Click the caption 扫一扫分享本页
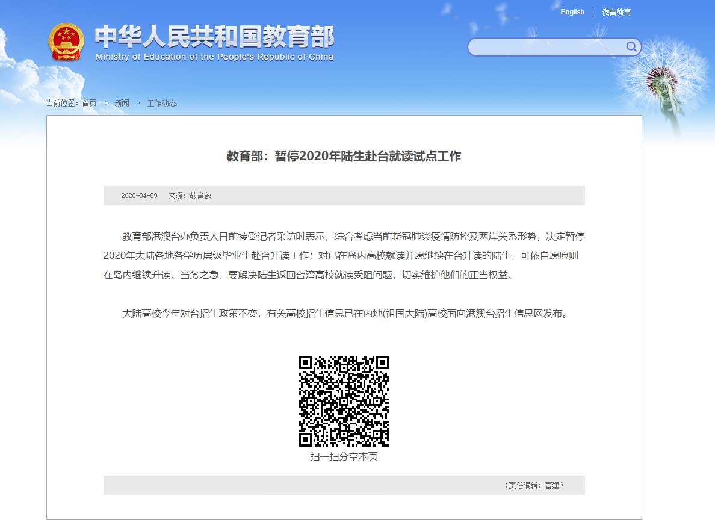Image resolution: width=715 pixels, height=531 pixels. (x=344, y=456)
